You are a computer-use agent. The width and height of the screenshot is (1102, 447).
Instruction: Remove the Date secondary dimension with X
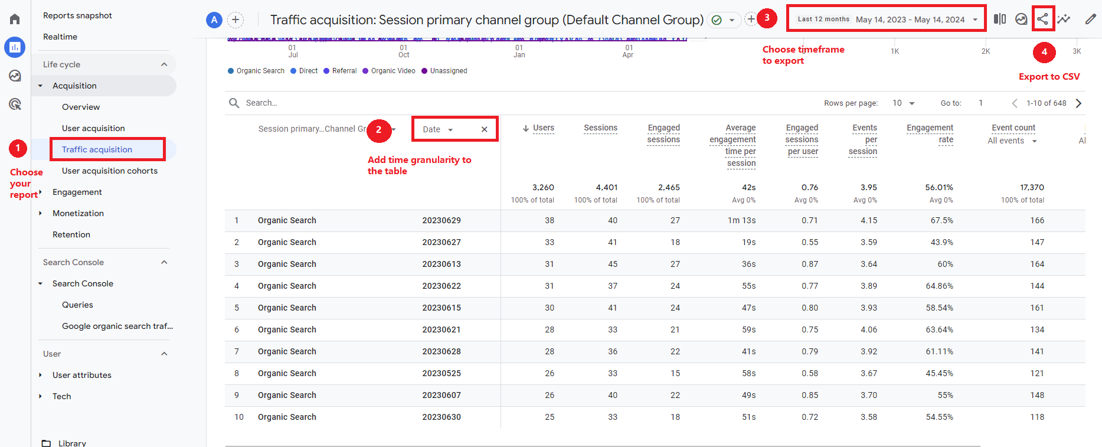tap(485, 129)
